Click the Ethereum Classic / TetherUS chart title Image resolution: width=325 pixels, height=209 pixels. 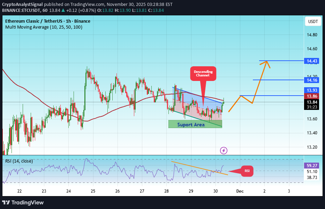point(47,21)
